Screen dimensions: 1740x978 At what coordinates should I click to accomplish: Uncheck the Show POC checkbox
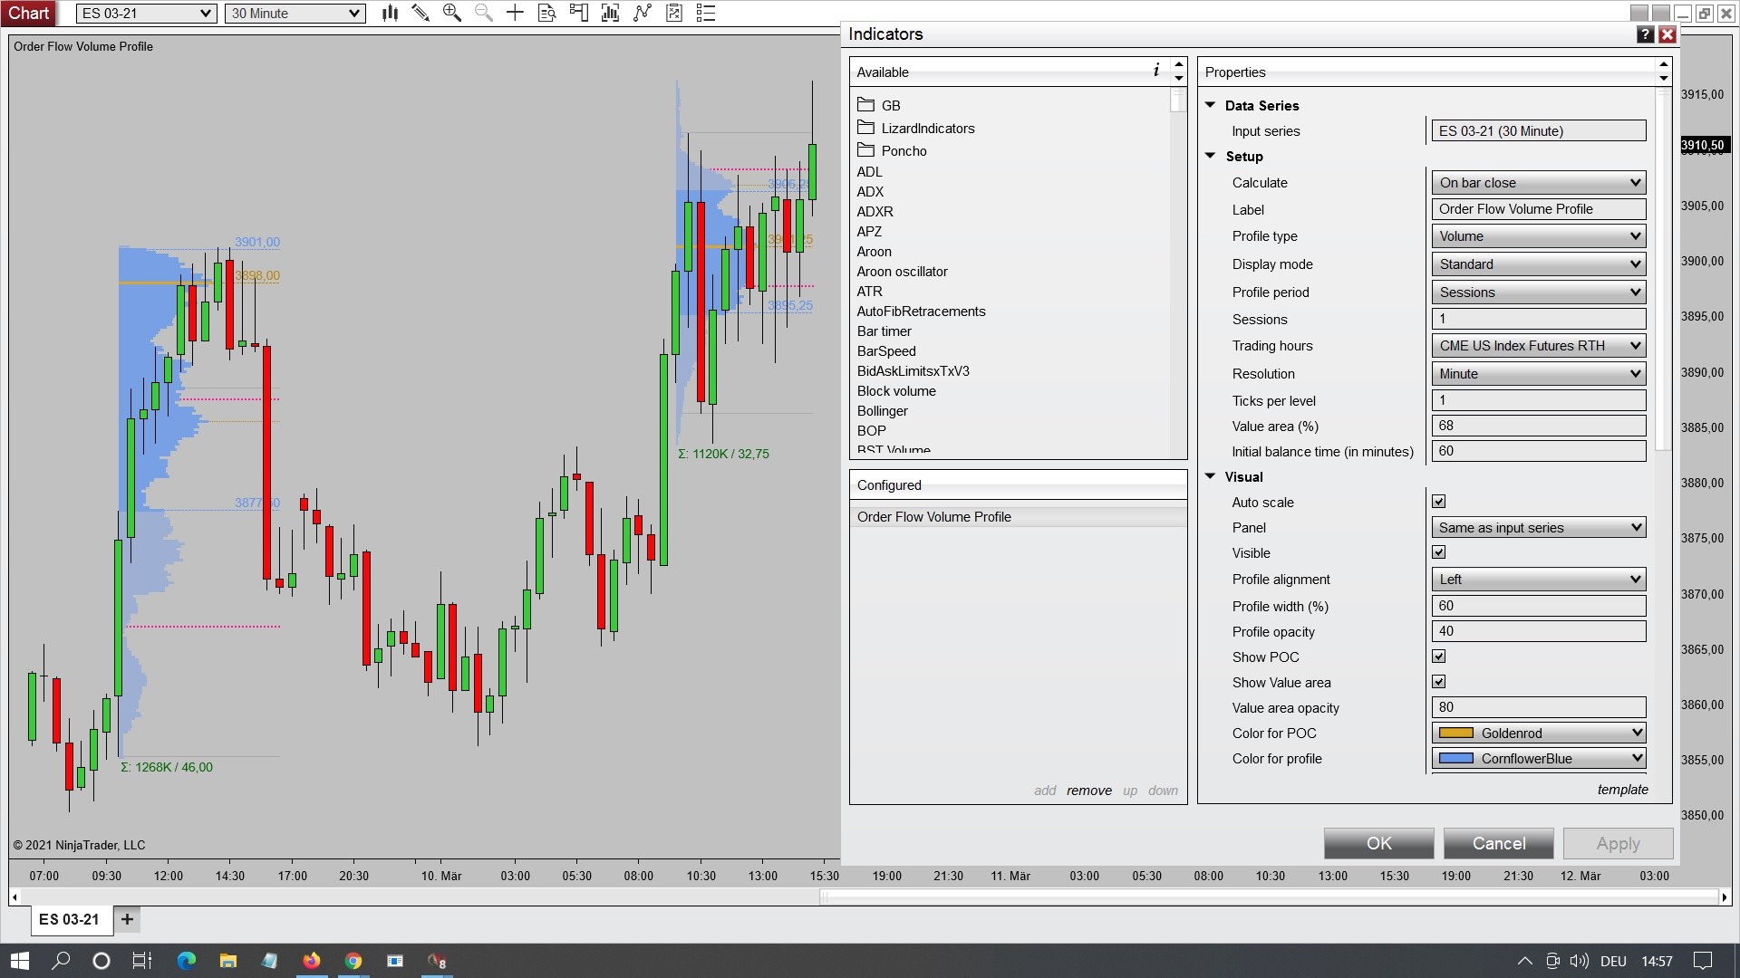[x=1438, y=657]
